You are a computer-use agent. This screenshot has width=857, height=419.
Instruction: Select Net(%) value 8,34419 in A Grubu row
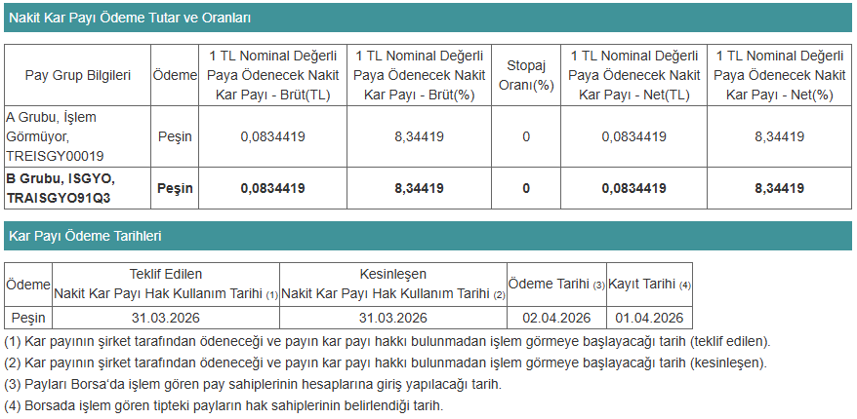click(x=779, y=136)
